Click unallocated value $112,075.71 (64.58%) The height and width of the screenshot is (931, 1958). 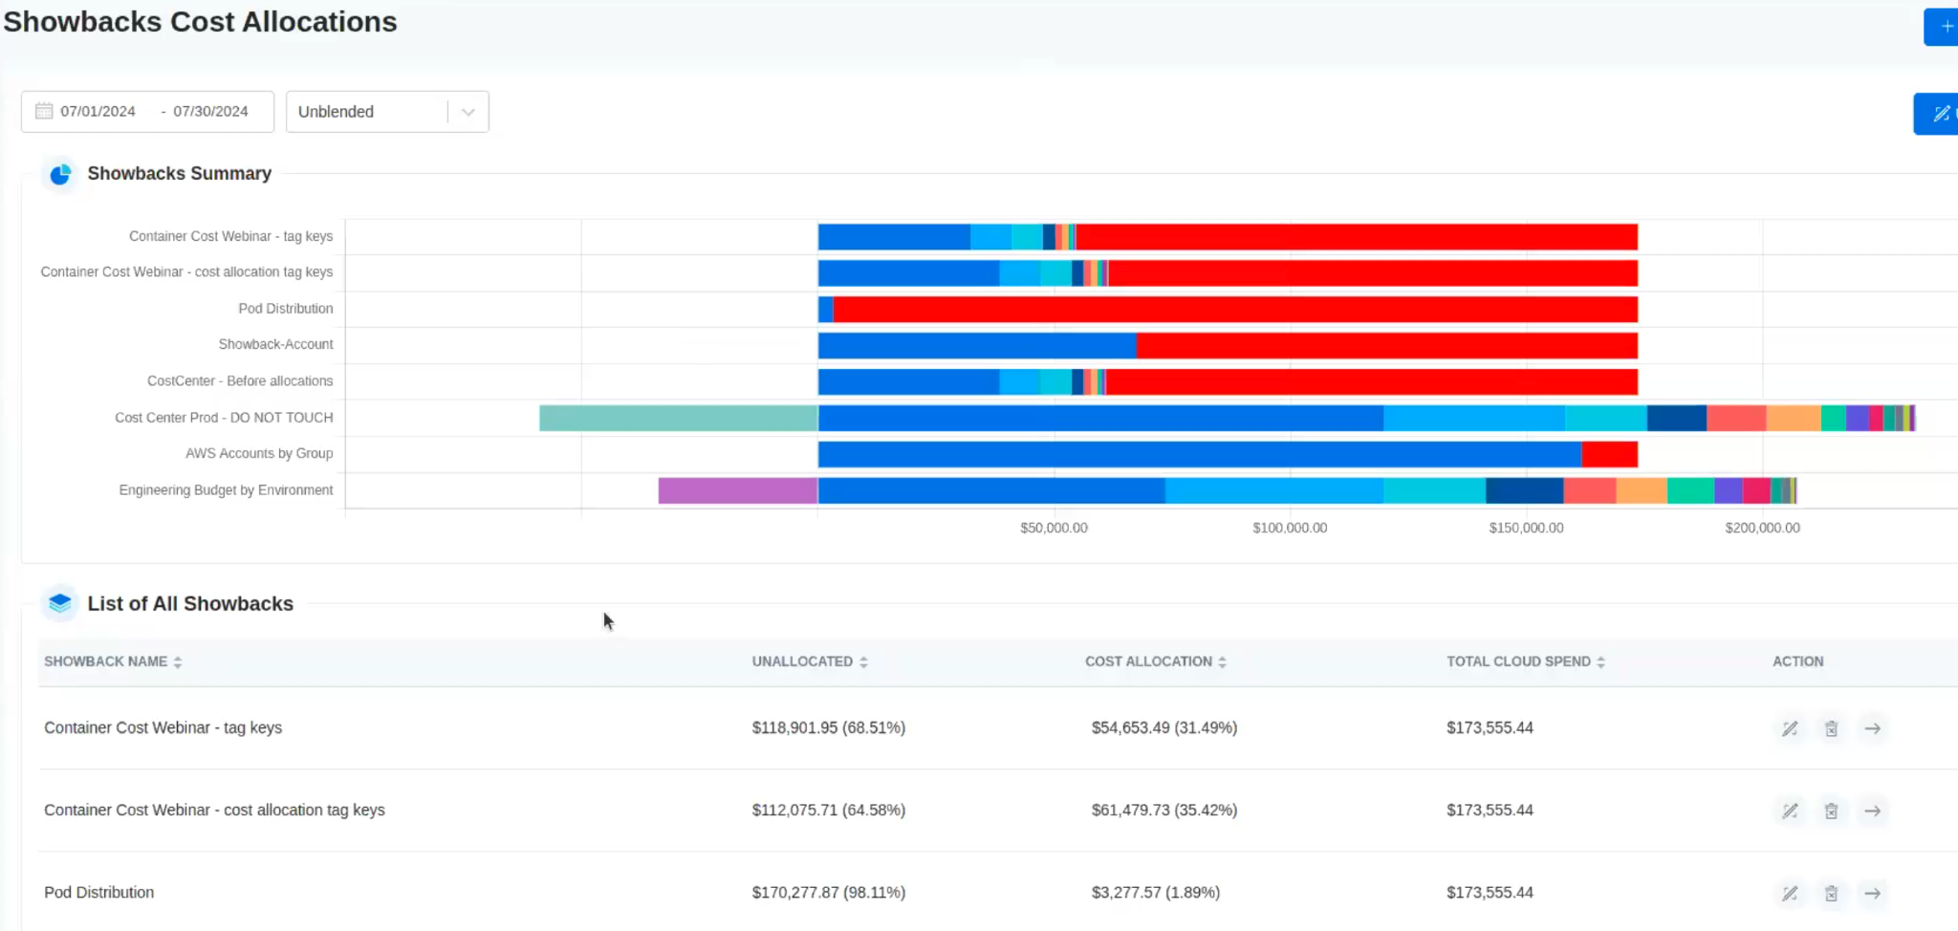click(828, 810)
